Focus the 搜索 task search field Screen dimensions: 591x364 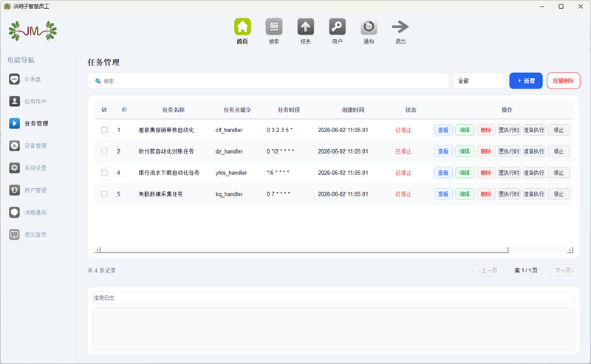[268, 81]
